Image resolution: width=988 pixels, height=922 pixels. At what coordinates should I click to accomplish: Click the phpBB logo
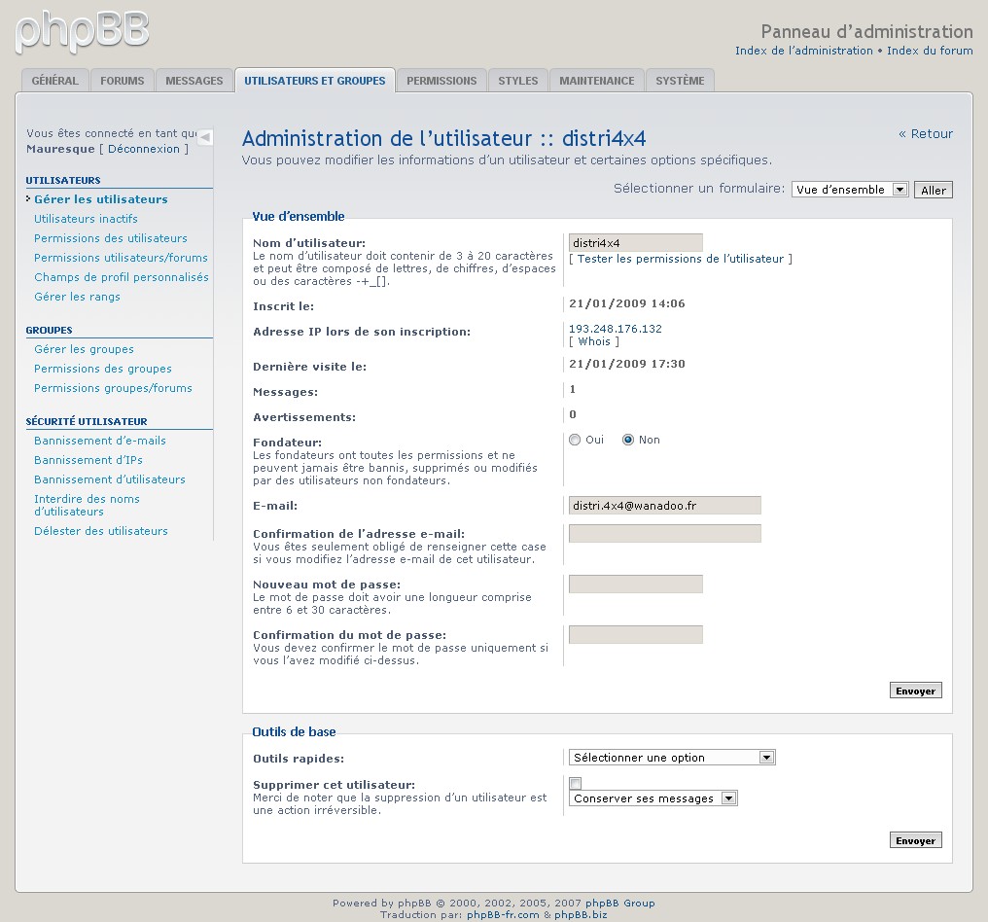(83, 31)
